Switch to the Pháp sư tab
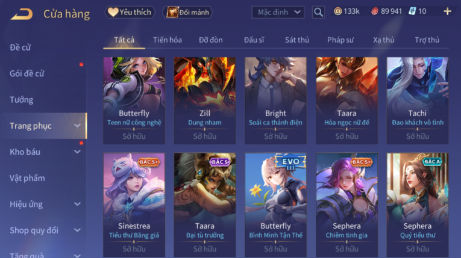 pyautogui.click(x=340, y=40)
